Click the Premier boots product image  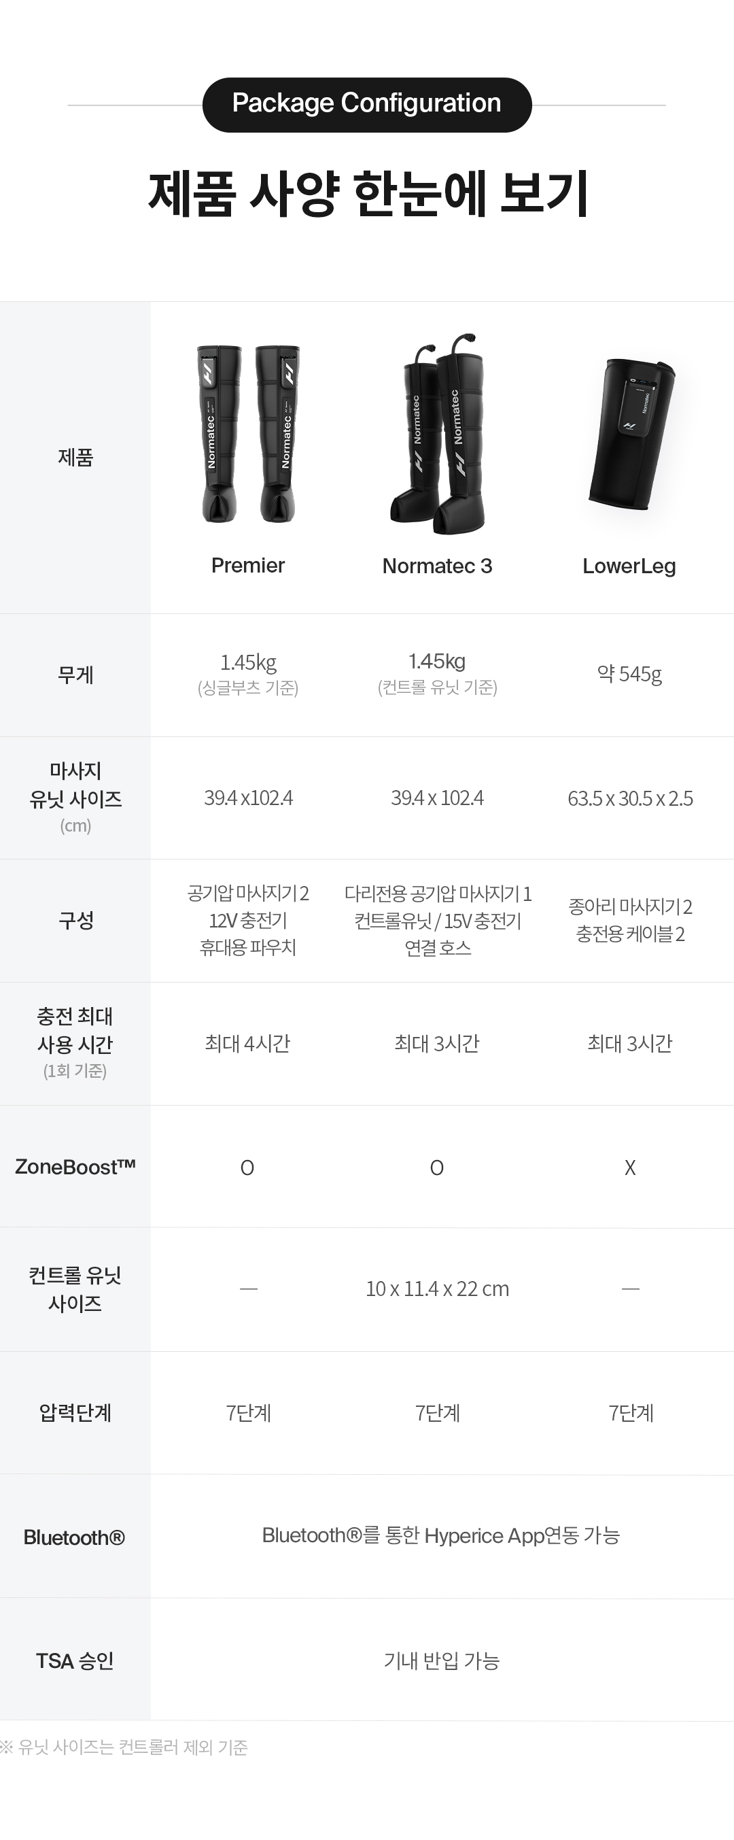pyautogui.click(x=248, y=434)
